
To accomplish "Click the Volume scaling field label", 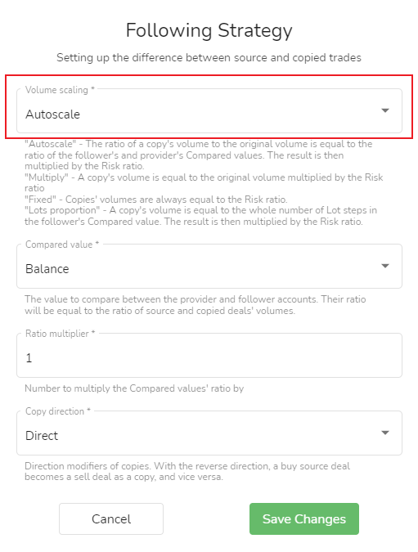I will [60, 90].
